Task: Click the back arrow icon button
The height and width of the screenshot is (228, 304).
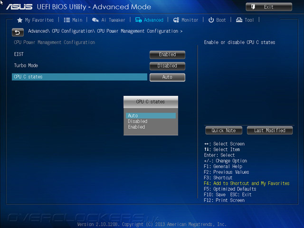Action: 18,32
